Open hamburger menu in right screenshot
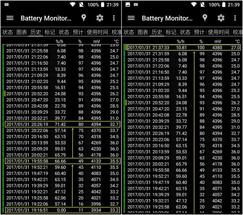The height and width of the screenshot is (215, 243). [131, 18]
